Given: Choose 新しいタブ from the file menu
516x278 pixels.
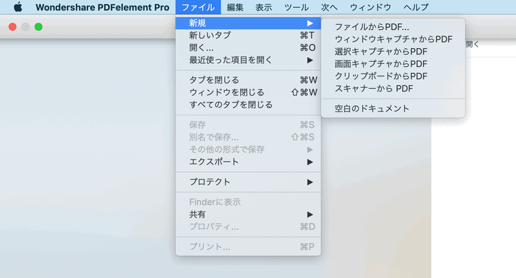Looking at the screenshot, I should [248, 35].
